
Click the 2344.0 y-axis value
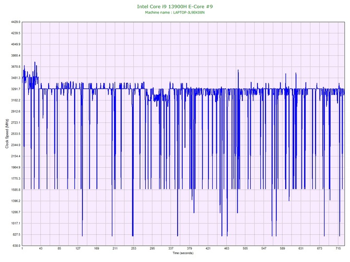coord(16,145)
